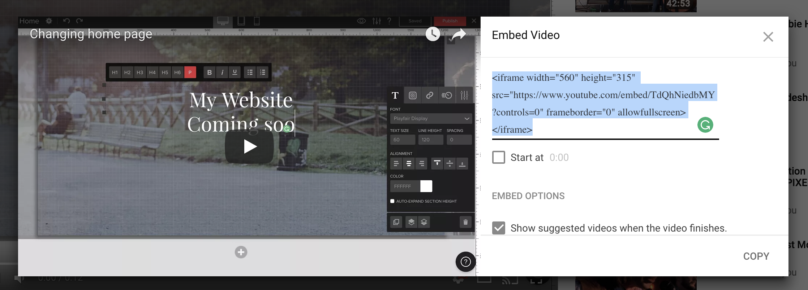Image resolution: width=808 pixels, height=290 pixels.
Task: Click the duplicate element icon
Action: click(x=396, y=222)
